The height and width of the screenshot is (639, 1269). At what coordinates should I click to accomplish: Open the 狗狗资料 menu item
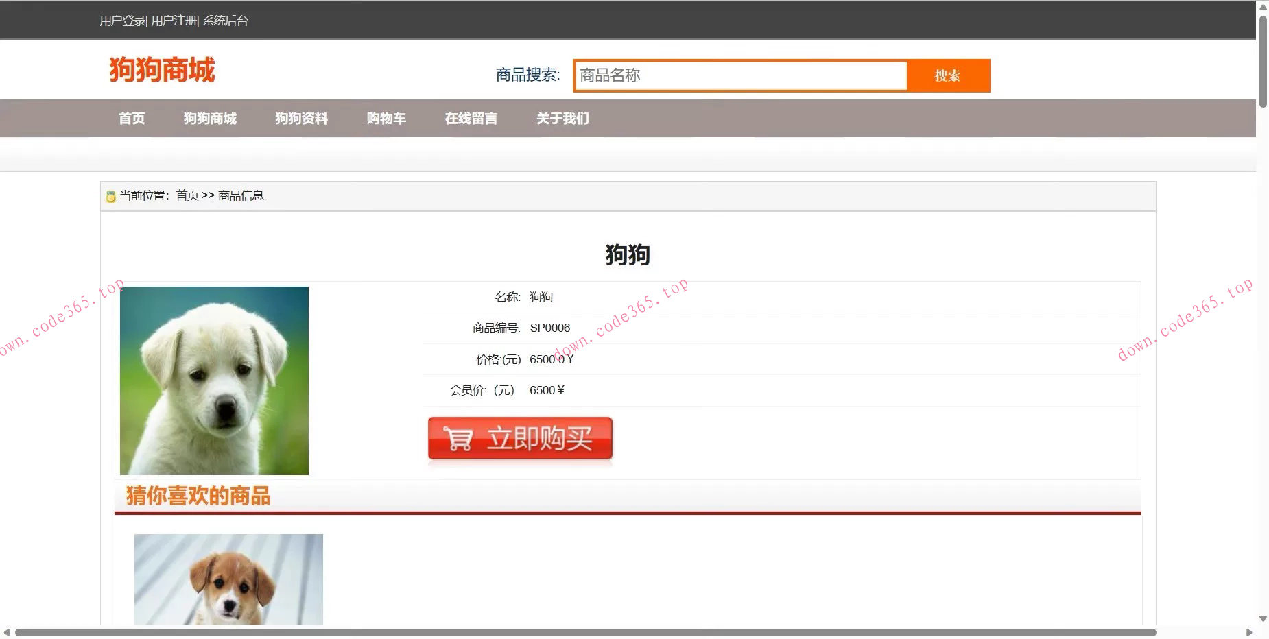301,118
